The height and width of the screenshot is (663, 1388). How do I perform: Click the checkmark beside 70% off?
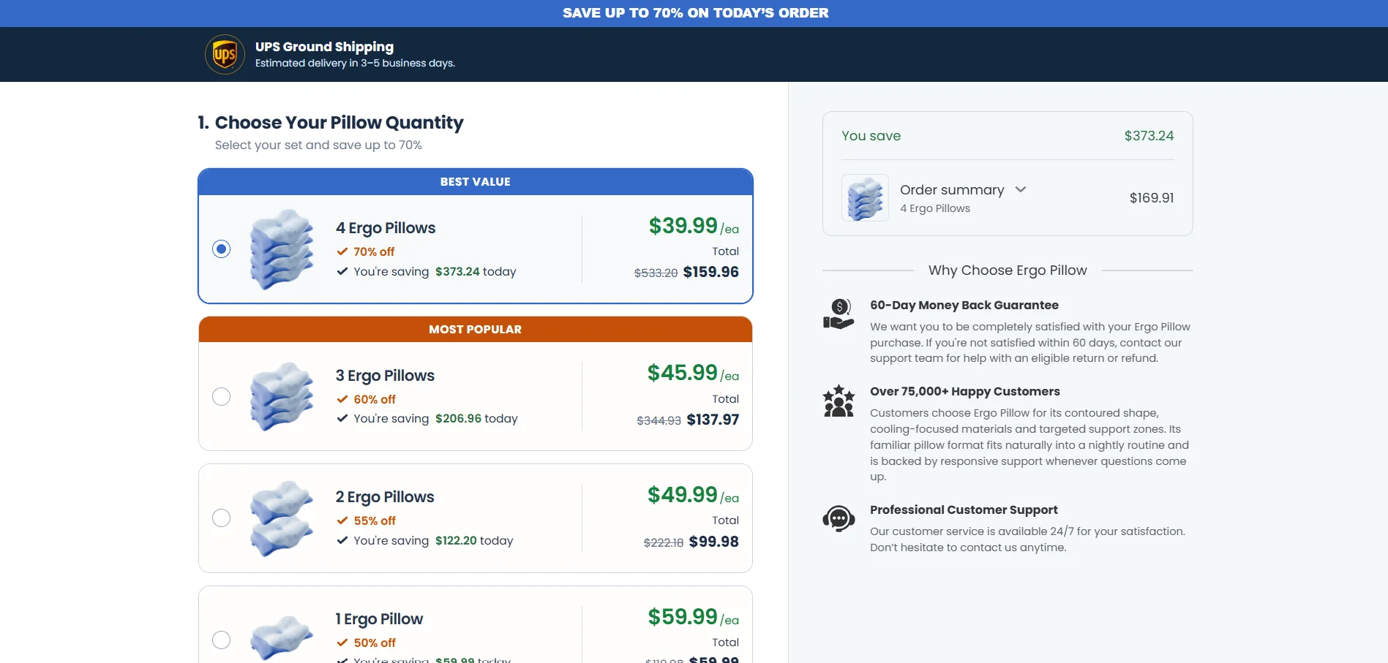pos(342,251)
